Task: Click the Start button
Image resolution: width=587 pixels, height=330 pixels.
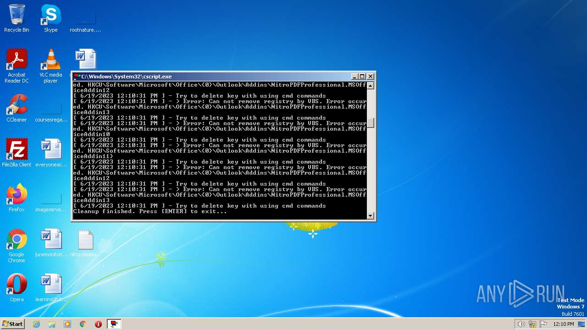Action: [12, 324]
